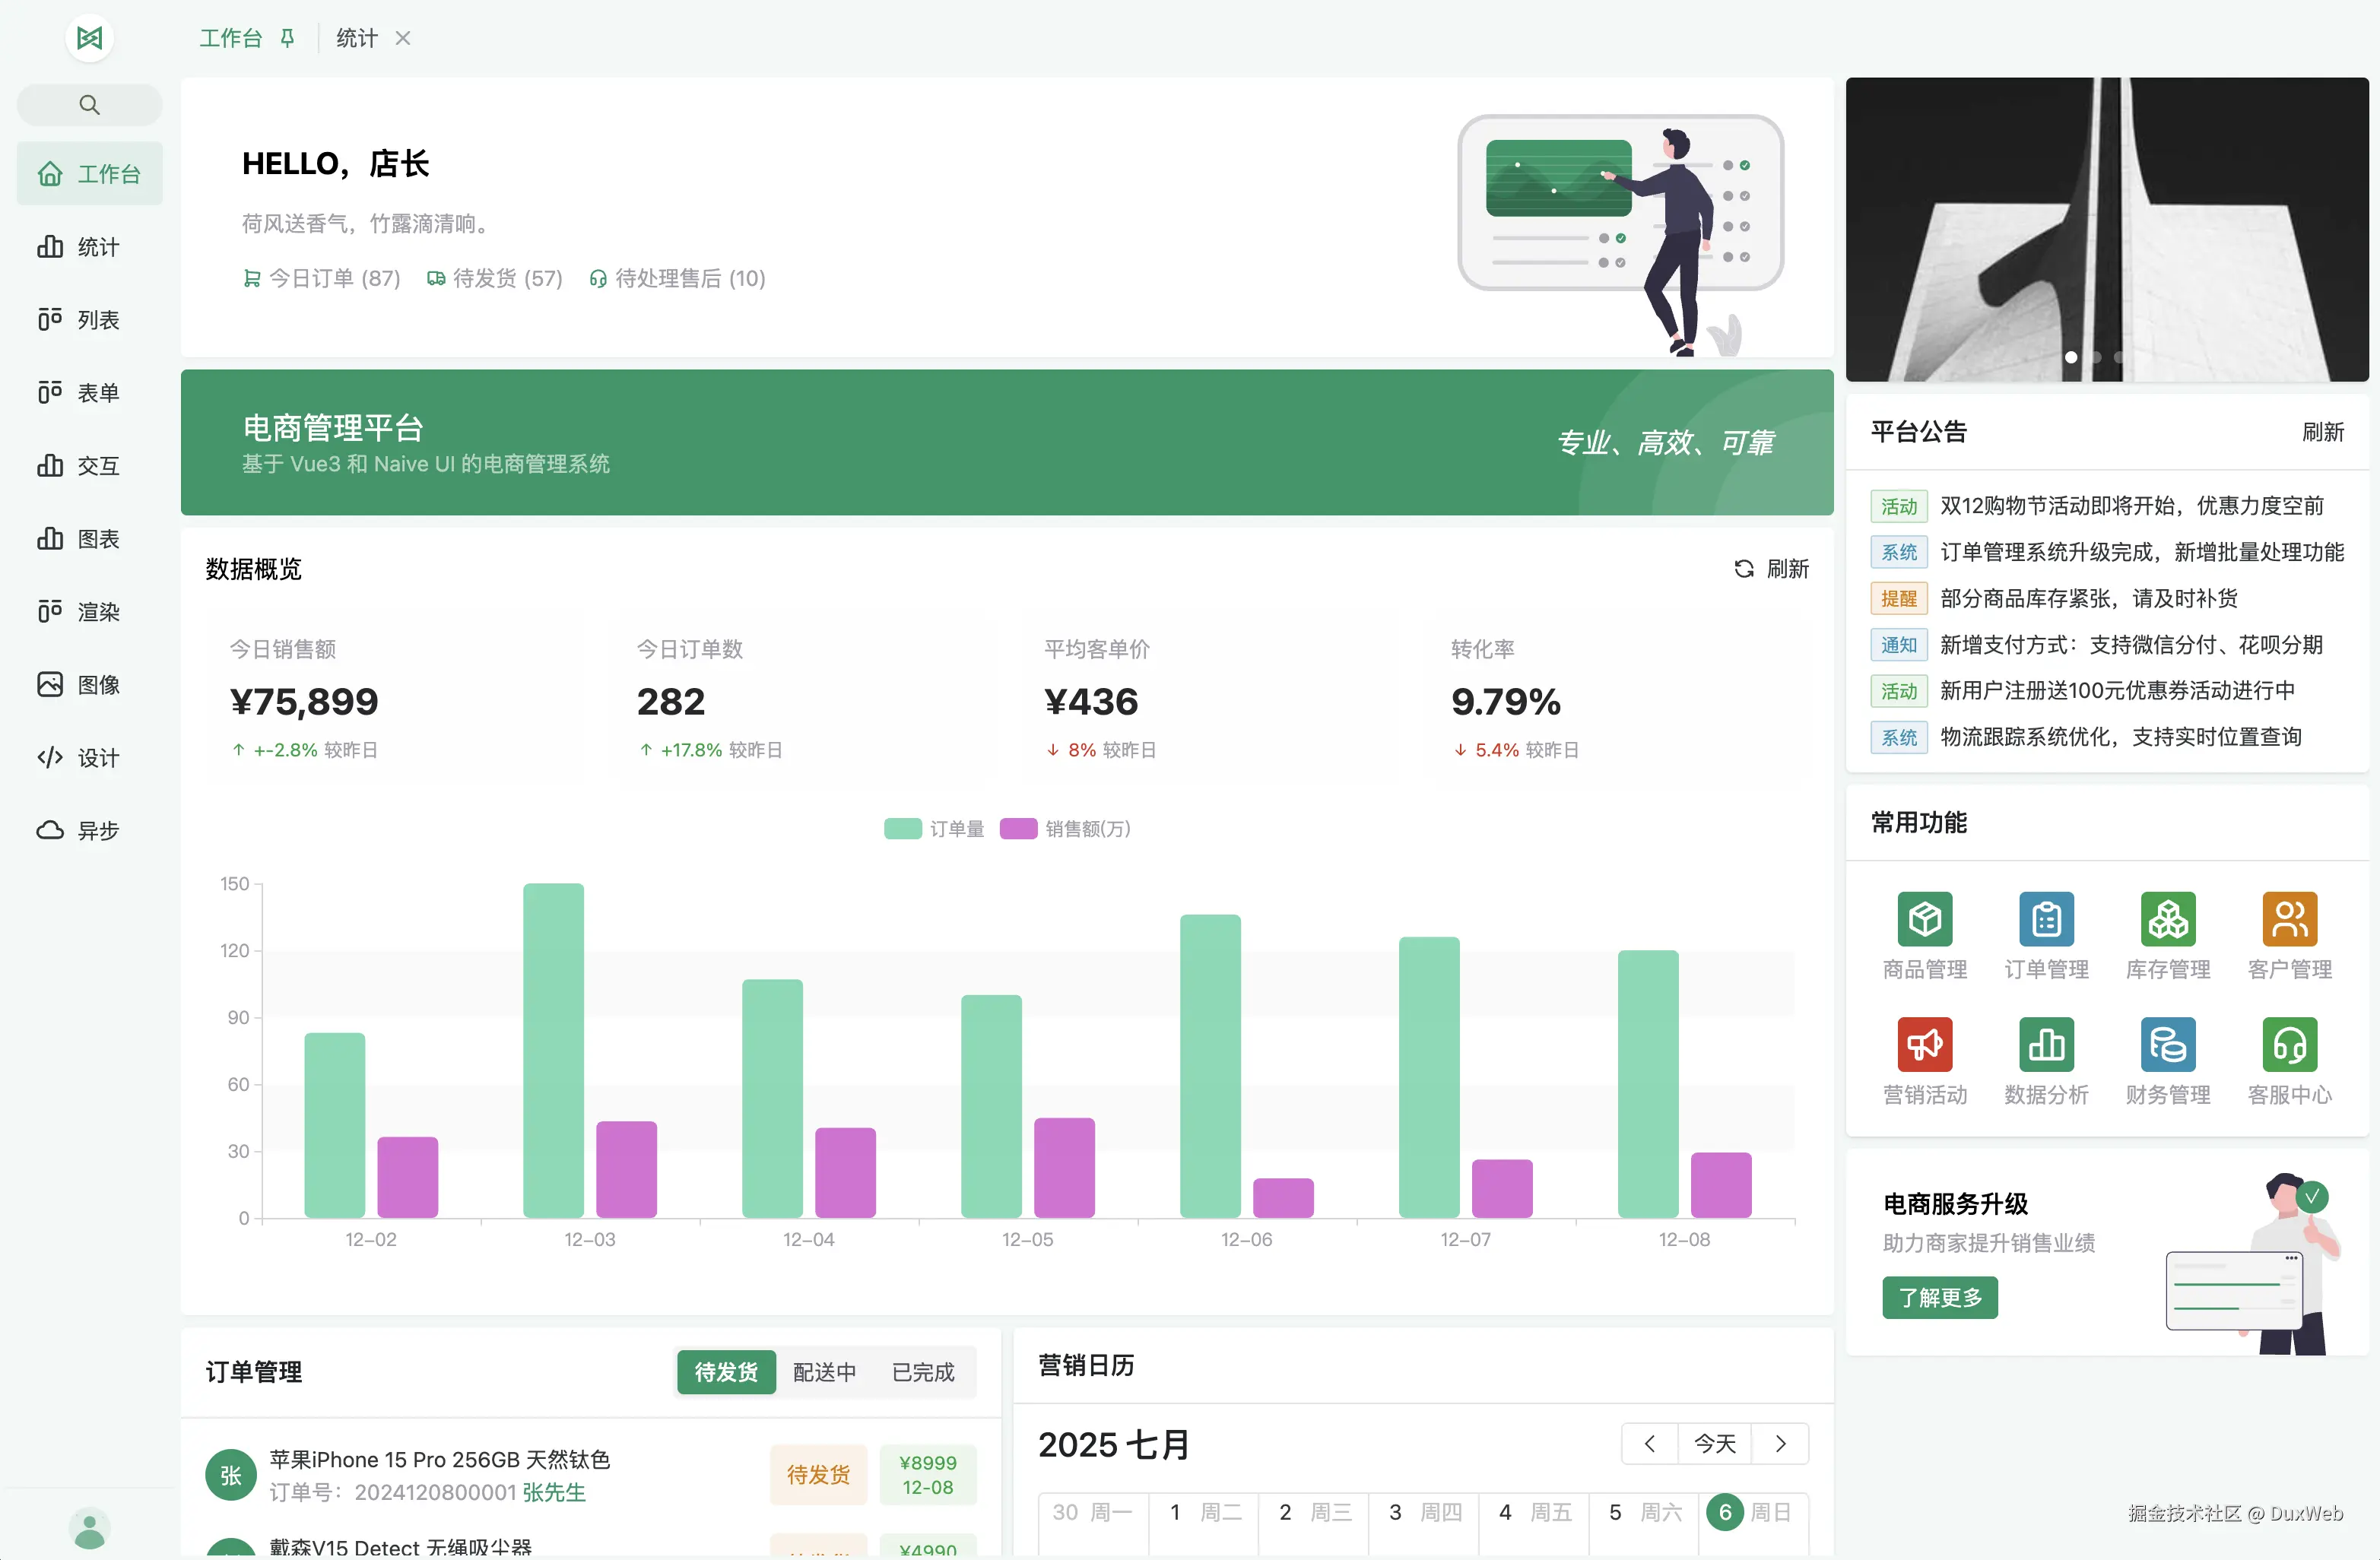Select first carousel dot indicator
The image size is (2380, 1560).
pos(2071,357)
